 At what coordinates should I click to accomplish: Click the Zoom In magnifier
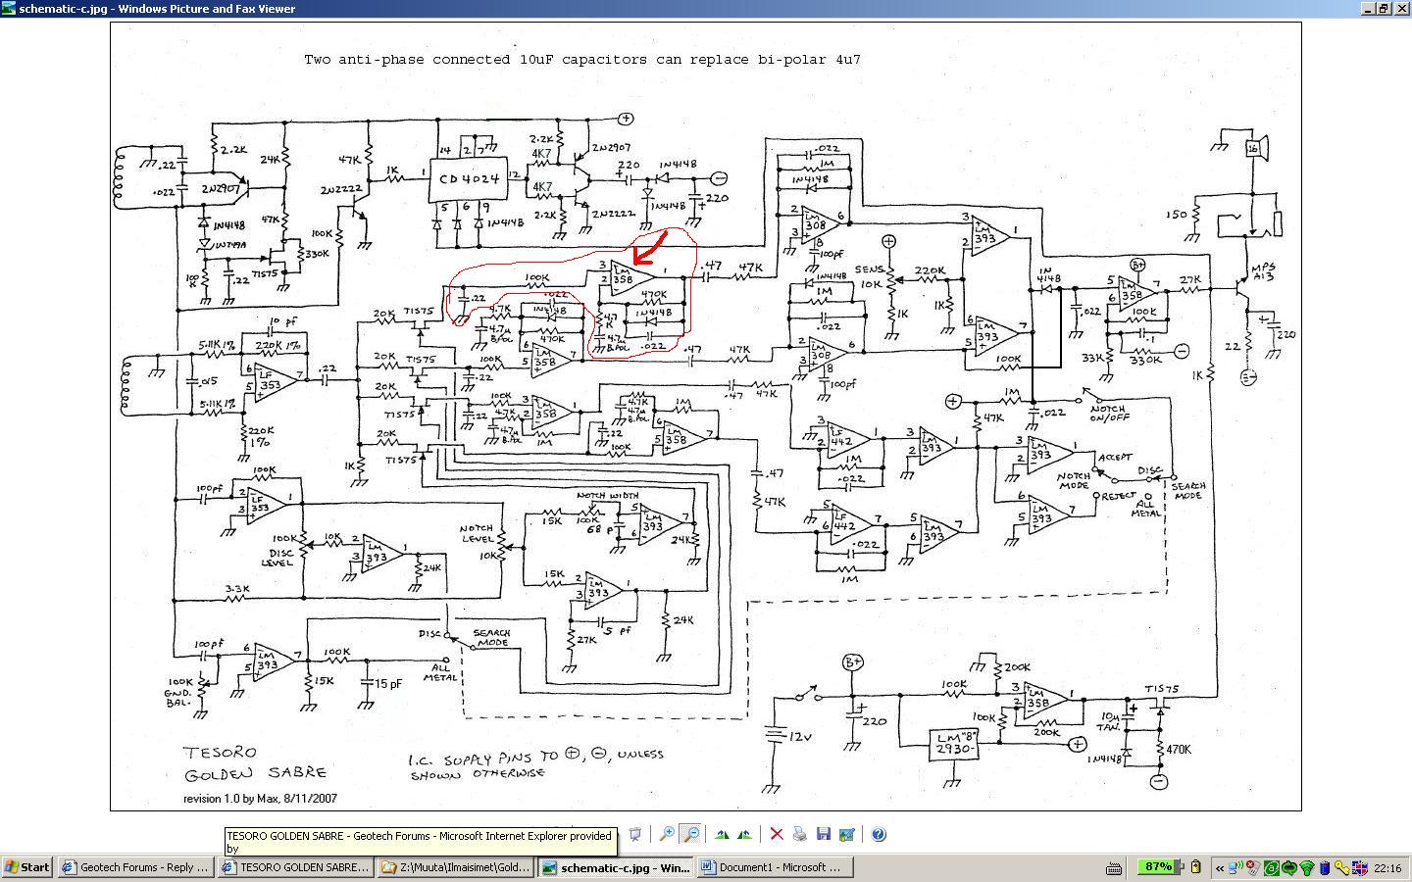pyautogui.click(x=667, y=834)
